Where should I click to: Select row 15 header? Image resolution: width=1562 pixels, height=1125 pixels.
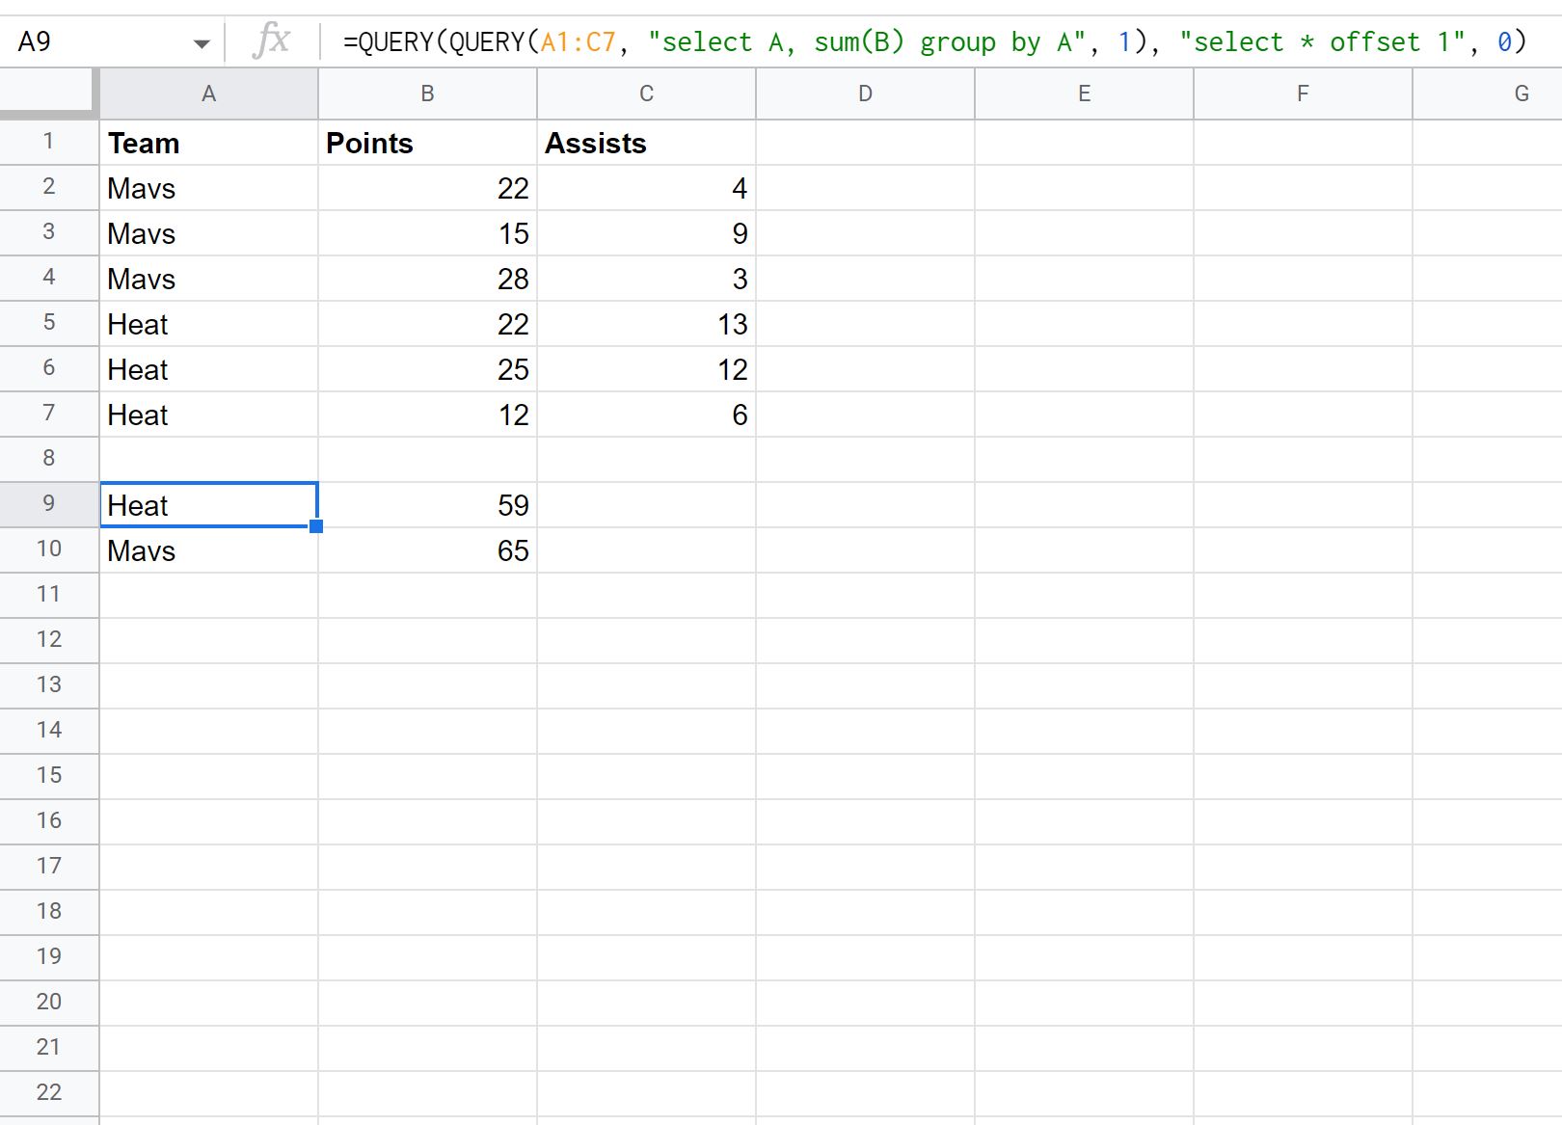[x=48, y=776]
